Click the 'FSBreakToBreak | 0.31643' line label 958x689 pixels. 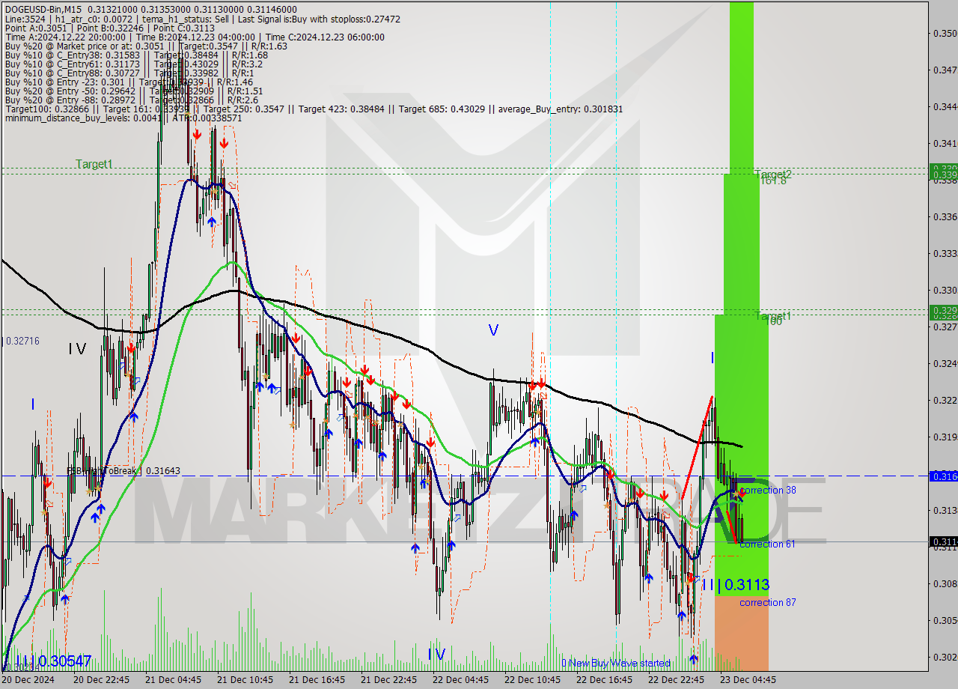[123, 471]
